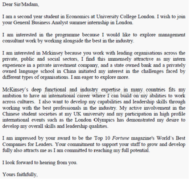
Task: Click the word 'Mckinsey' in the third paragraph
Action: pyautogui.click(x=53, y=53)
